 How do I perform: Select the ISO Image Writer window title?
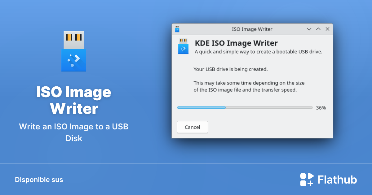click(x=252, y=29)
